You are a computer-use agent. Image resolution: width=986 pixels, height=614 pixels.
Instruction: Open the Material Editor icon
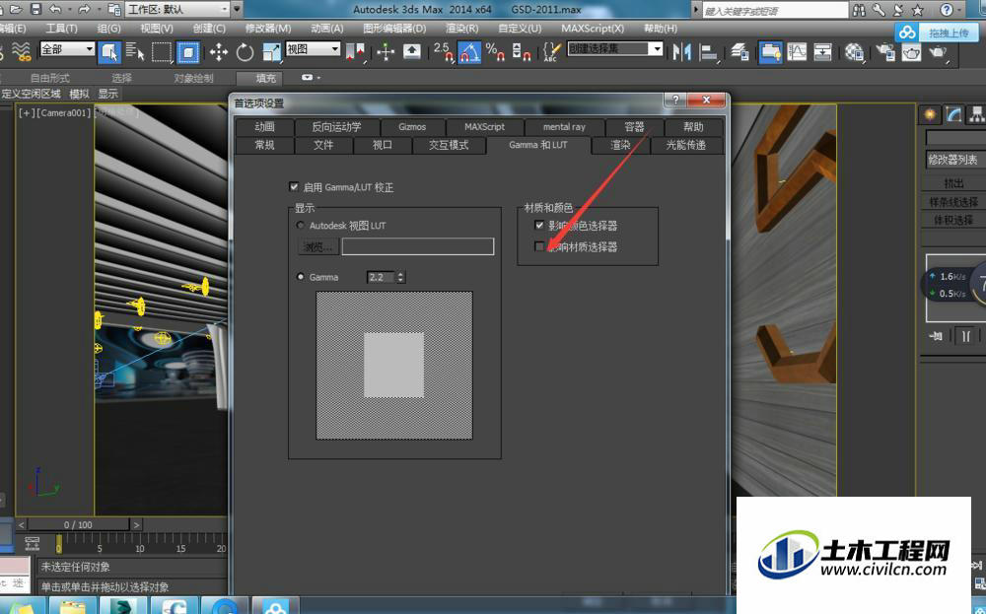tap(854, 52)
